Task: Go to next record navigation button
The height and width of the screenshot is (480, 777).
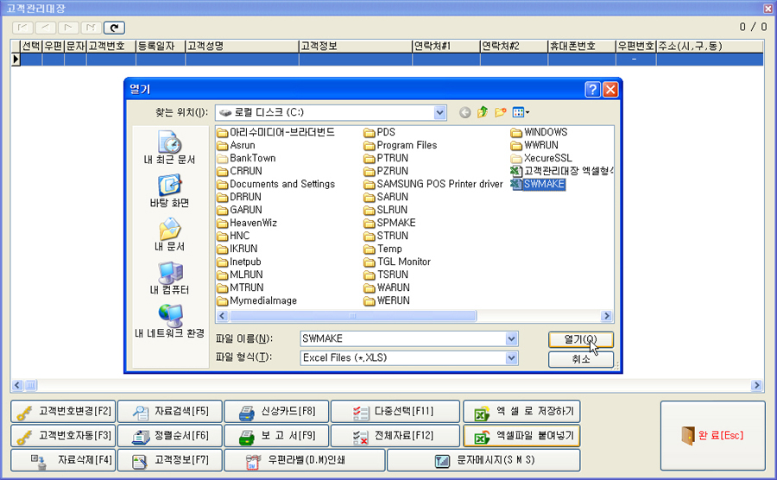Action: pyautogui.click(x=68, y=28)
